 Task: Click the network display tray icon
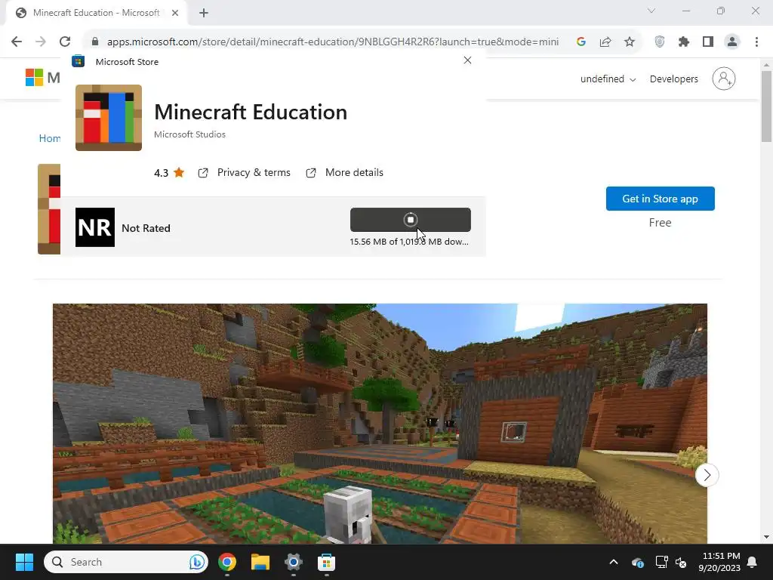pyautogui.click(x=661, y=562)
